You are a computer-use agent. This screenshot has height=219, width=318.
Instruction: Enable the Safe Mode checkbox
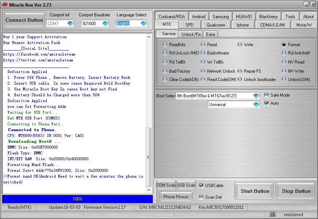(x=266, y=95)
